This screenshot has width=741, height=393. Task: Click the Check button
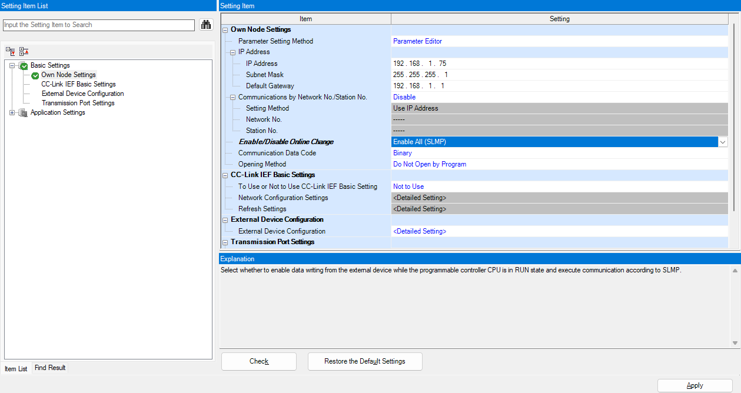(x=259, y=361)
